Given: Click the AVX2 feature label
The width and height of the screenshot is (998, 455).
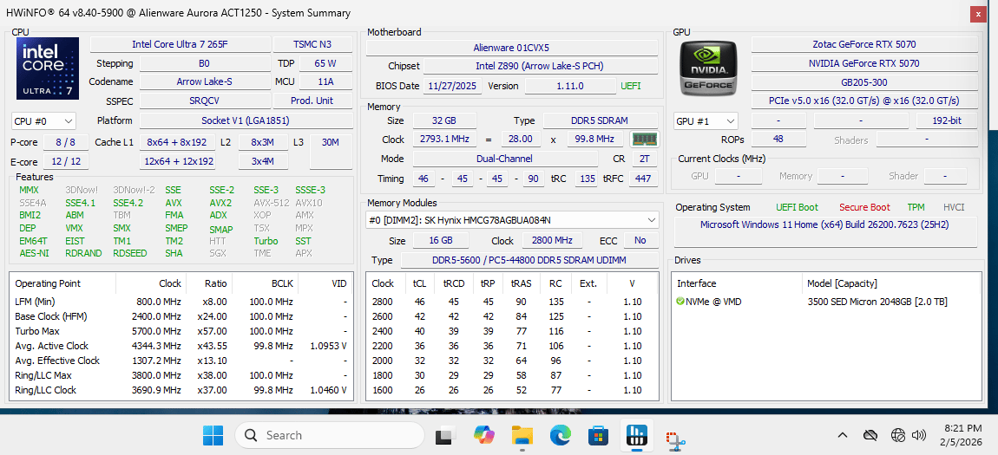Looking at the screenshot, I should [x=220, y=203].
